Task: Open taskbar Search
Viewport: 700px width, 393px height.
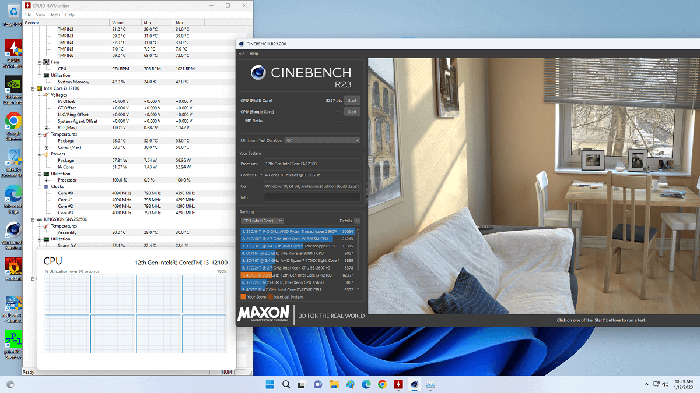Action: coord(286,384)
